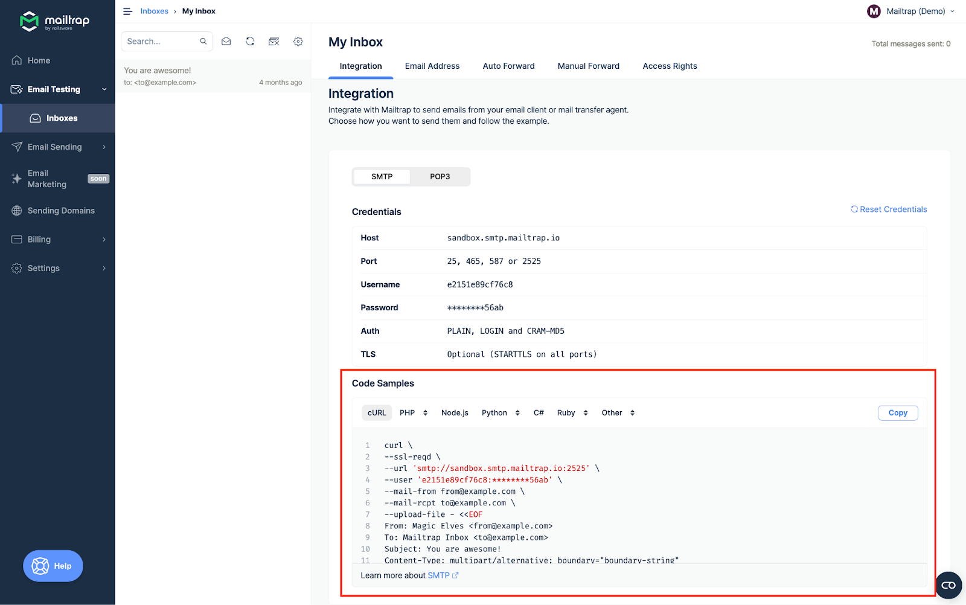The image size is (966, 605).
Task: Switch to the Integration tab
Action: click(x=360, y=66)
